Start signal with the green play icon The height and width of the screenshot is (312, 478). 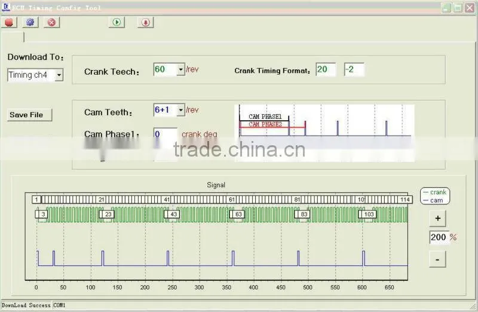coord(117,22)
